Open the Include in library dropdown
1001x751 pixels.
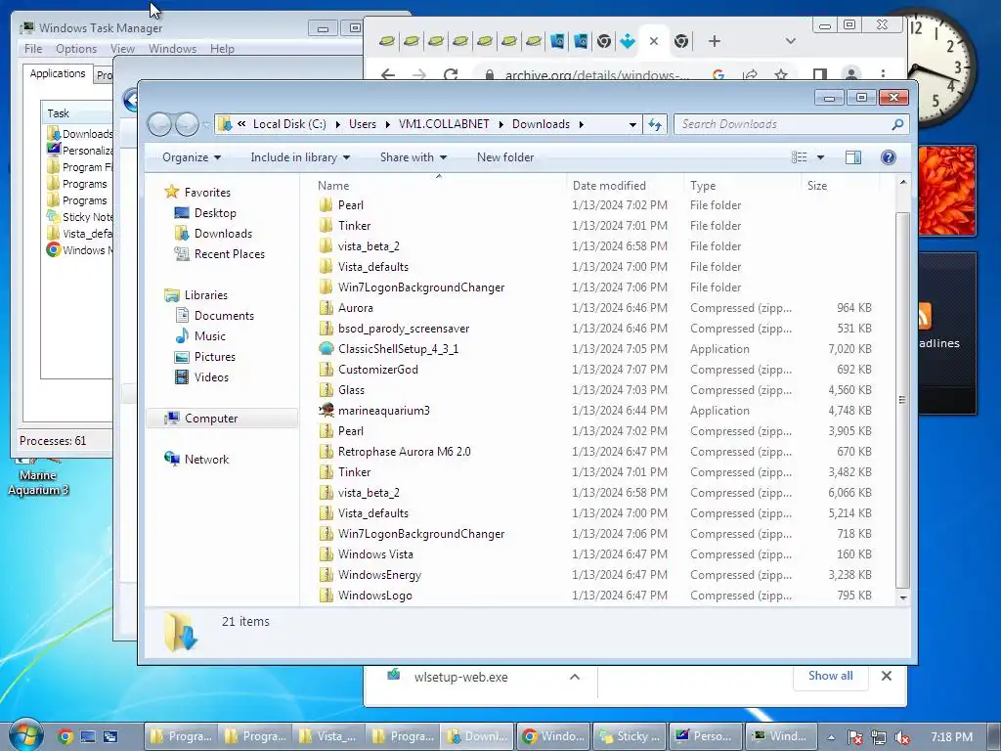tap(300, 157)
